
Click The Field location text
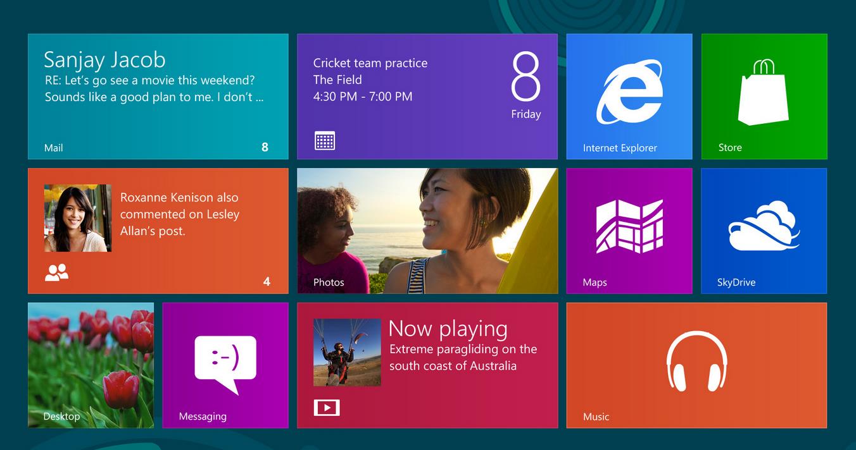tap(337, 80)
